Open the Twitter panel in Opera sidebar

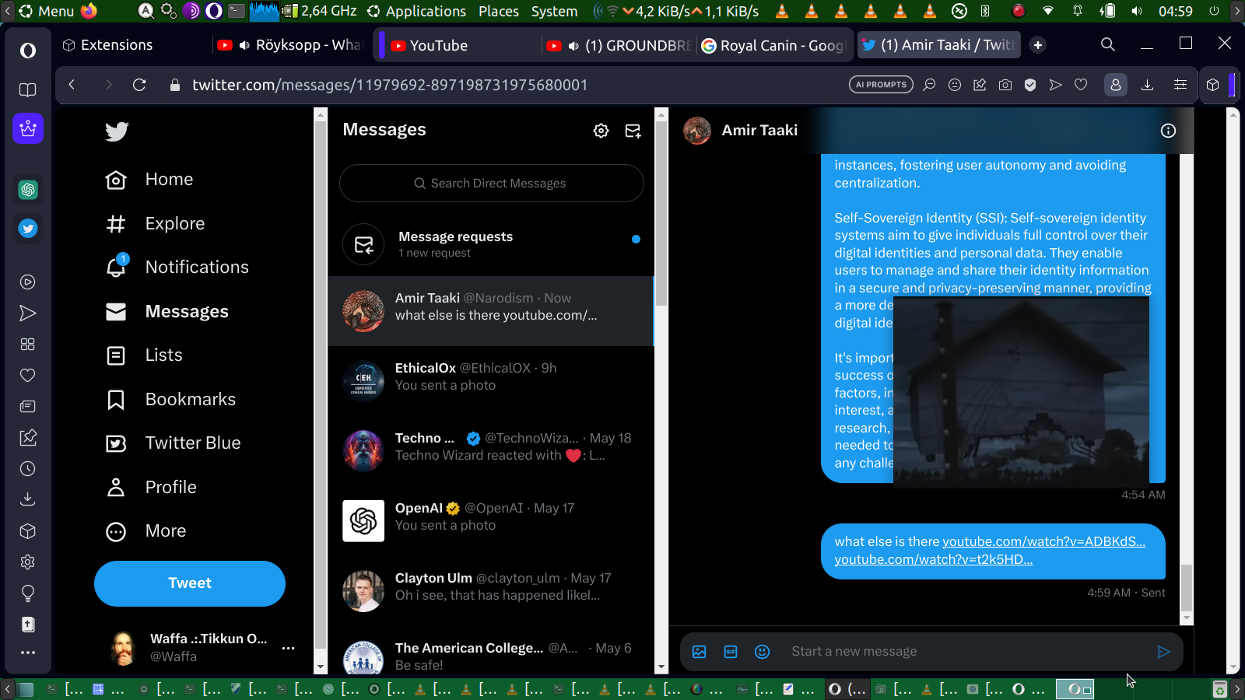[x=28, y=229]
